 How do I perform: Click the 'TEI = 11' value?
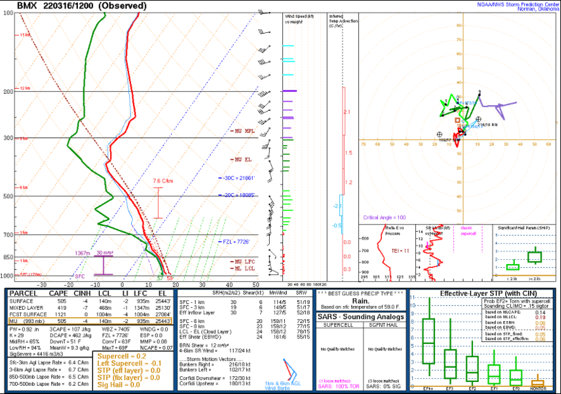click(x=400, y=251)
